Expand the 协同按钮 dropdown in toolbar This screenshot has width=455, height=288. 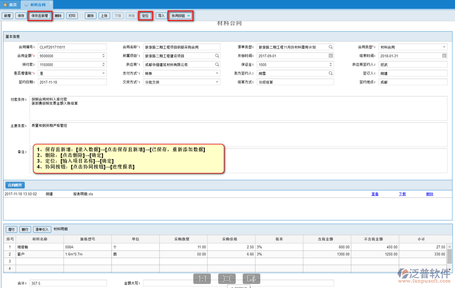point(189,16)
